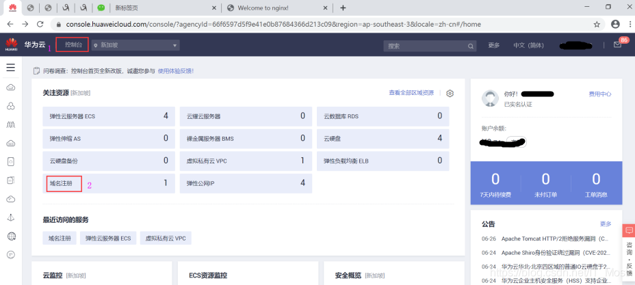Screen dimensions: 635x285
Task: Click the 未付订单 counter
Action: click(x=545, y=184)
